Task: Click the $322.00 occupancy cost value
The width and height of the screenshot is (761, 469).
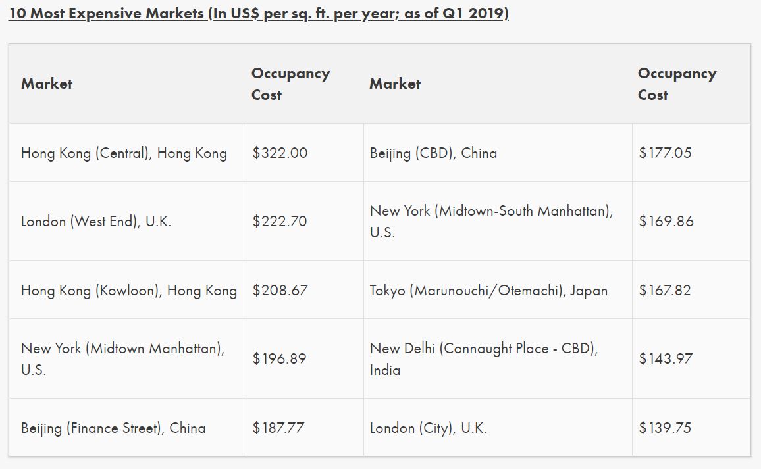Action: tap(280, 153)
